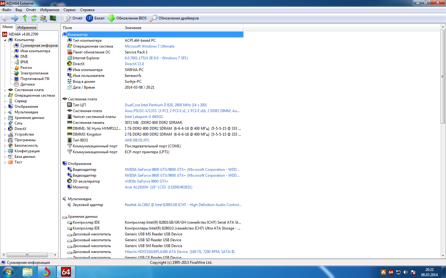The width and height of the screenshot is (446, 278).
Task: Click the Бэкап backup toolbar button
Action: [95, 18]
